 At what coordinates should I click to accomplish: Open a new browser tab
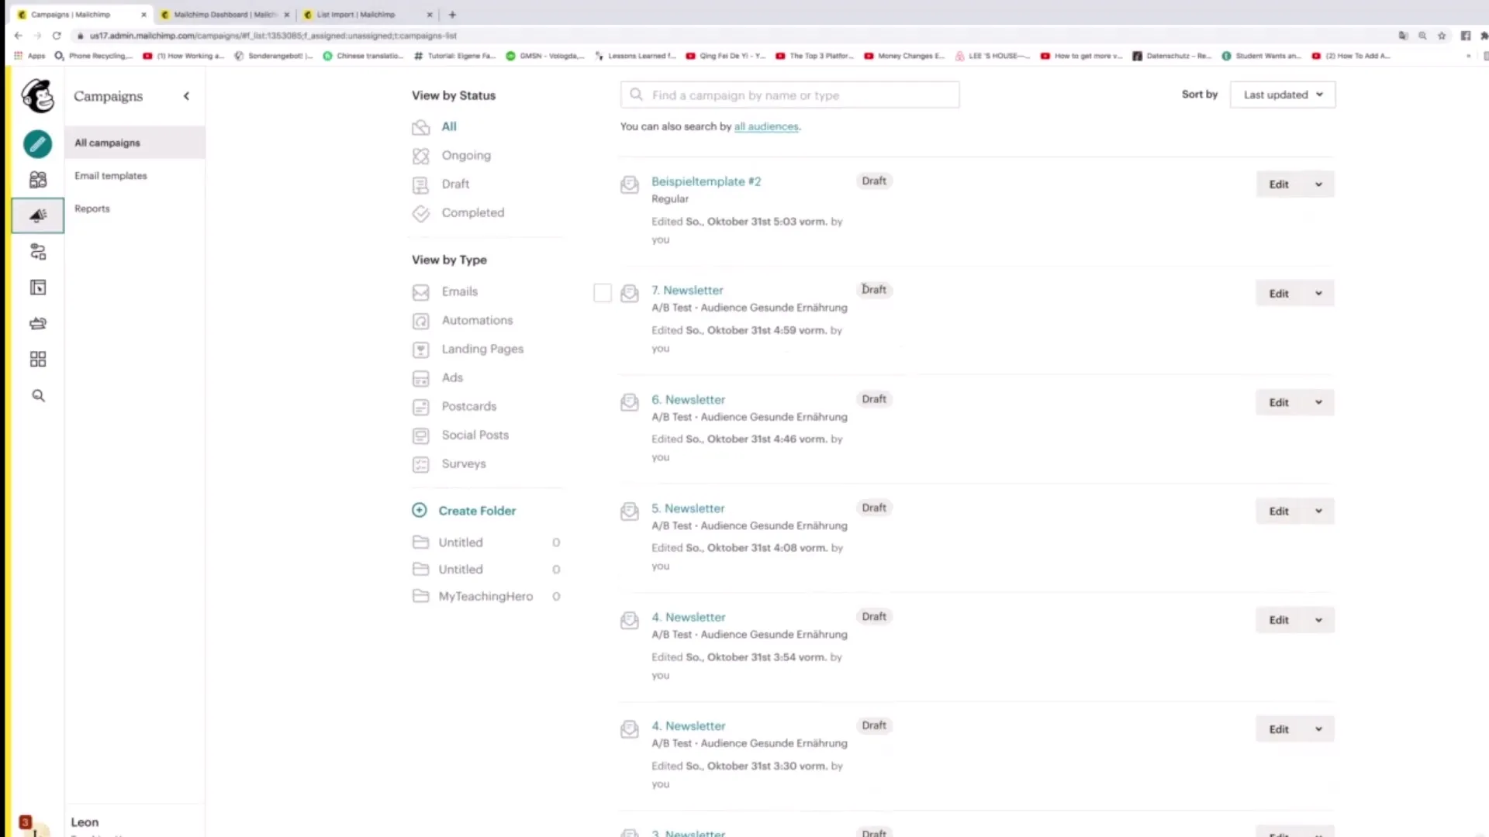point(452,14)
